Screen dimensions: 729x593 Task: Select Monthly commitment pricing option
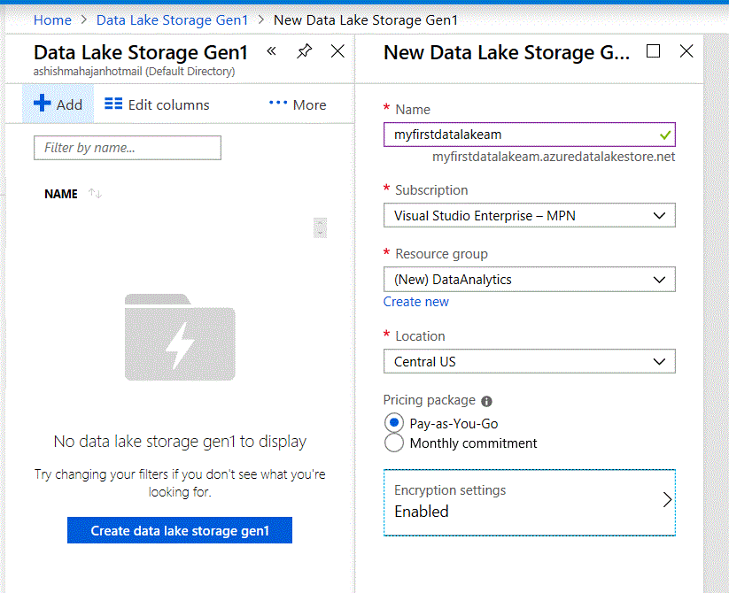(x=395, y=443)
